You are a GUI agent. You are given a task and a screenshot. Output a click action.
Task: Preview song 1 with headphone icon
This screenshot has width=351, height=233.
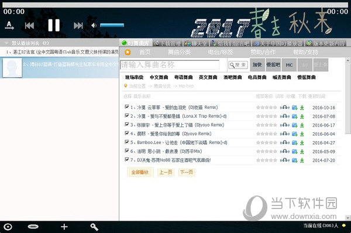285,108
